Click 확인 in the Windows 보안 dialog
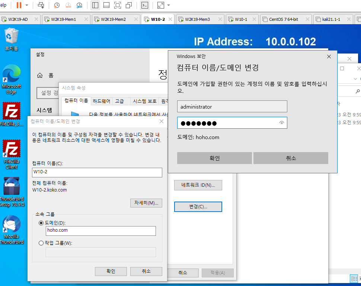361x286 pixels. coord(214,158)
